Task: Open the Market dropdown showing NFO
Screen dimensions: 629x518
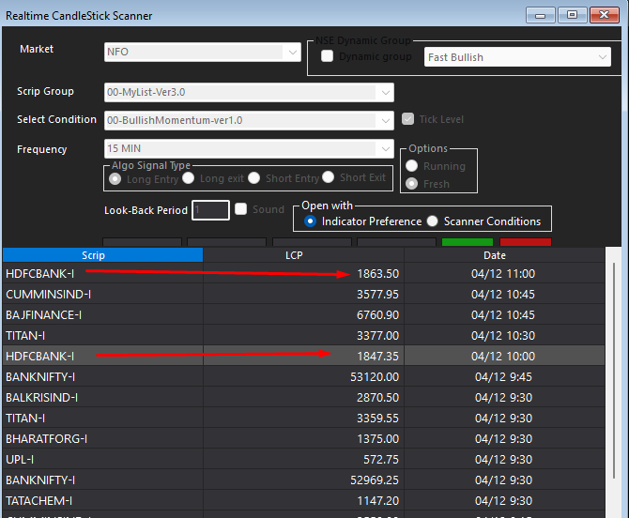Action: (x=203, y=53)
